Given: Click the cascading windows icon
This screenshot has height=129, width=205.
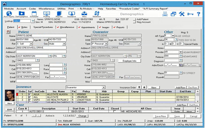Looking at the screenshot, I should [173, 14].
